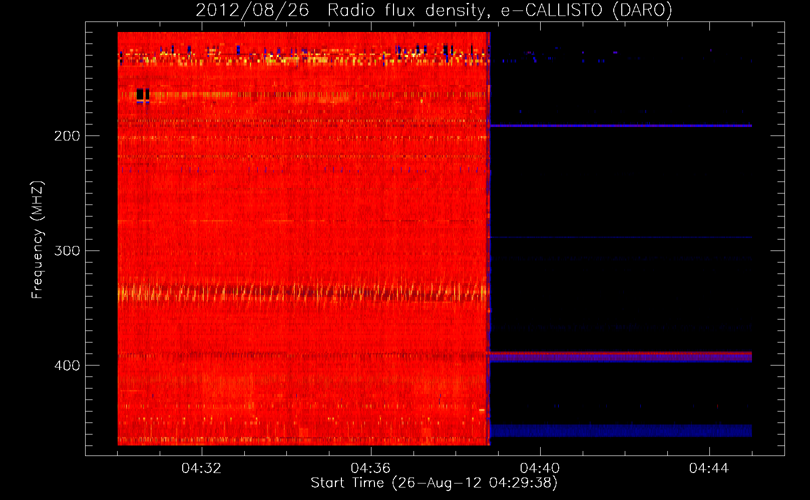
Task: Select the 400 MHz tick label
Action: (x=67, y=365)
